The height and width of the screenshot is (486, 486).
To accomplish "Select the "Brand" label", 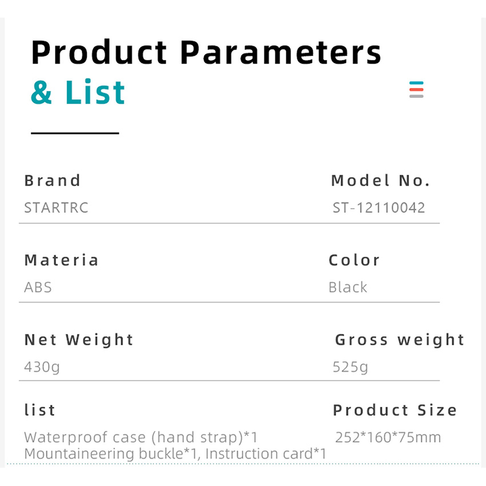I will tap(53, 181).
